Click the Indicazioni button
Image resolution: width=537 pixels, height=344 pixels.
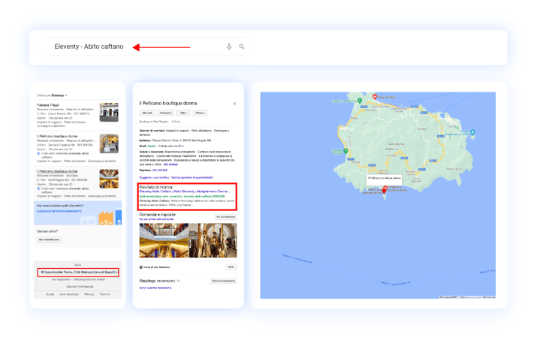(x=165, y=113)
